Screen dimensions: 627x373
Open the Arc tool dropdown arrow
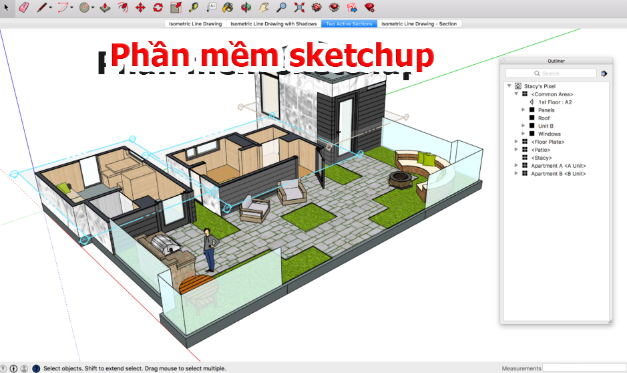pyautogui.click(x=72, y=7)
